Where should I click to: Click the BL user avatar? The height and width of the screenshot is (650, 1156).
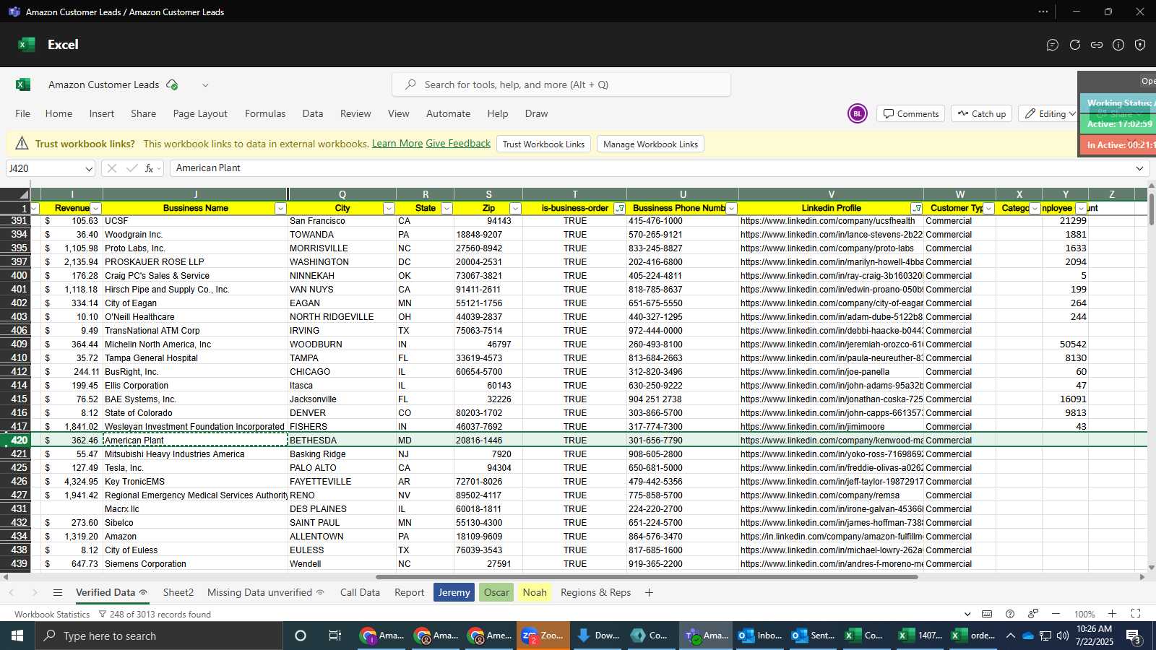click(x=858, y=113)
